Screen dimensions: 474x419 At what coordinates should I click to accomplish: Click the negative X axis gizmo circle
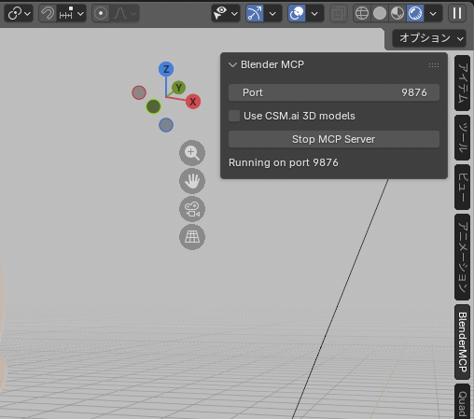(139, 92)
